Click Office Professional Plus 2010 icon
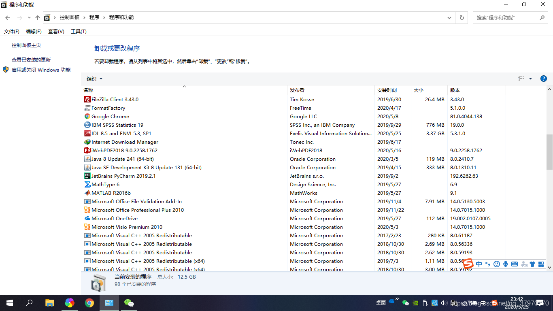This screenshot has width=553, height=311. (87, 210)
